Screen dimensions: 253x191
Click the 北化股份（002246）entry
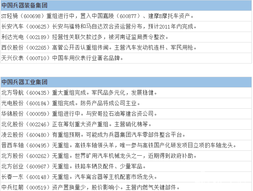(23, 124)
